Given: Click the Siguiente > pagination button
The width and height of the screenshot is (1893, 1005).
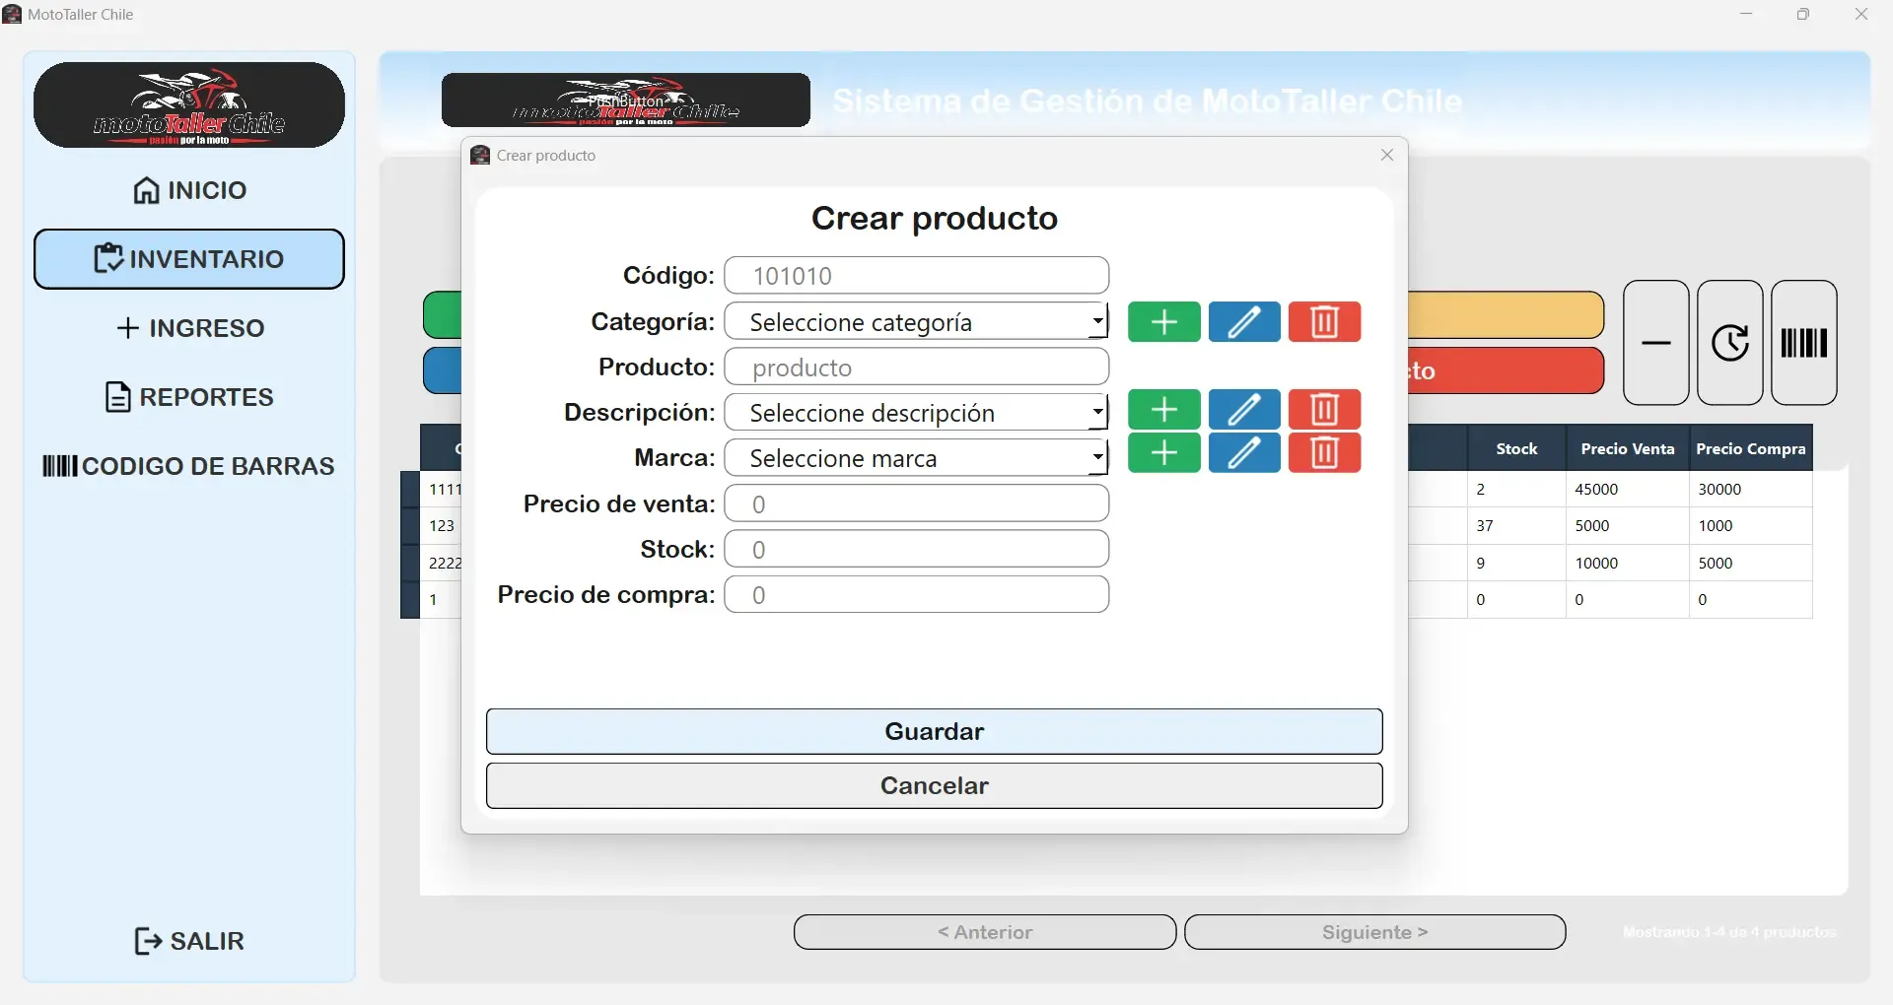Looking at the screenshot, I should click(1375, 932).
